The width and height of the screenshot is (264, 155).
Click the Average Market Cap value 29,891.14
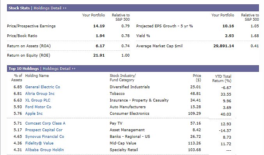tap(223, 46)
